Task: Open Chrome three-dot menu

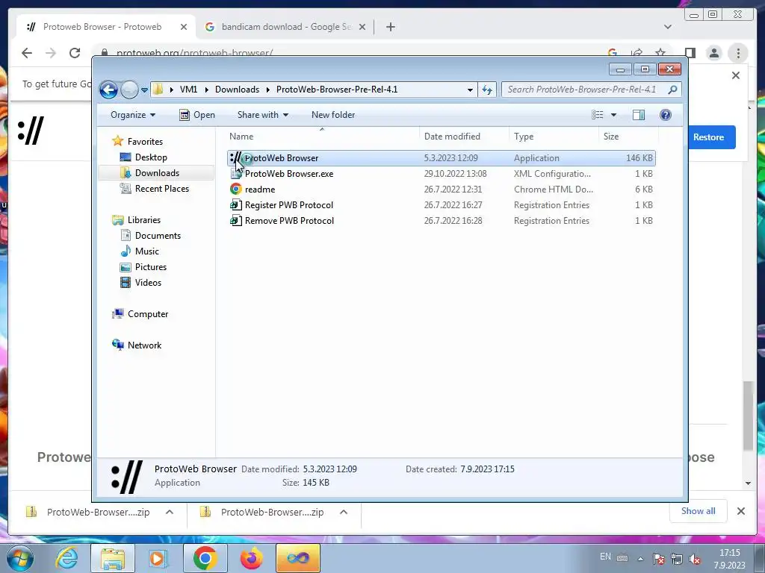Action: coord(738,53)
